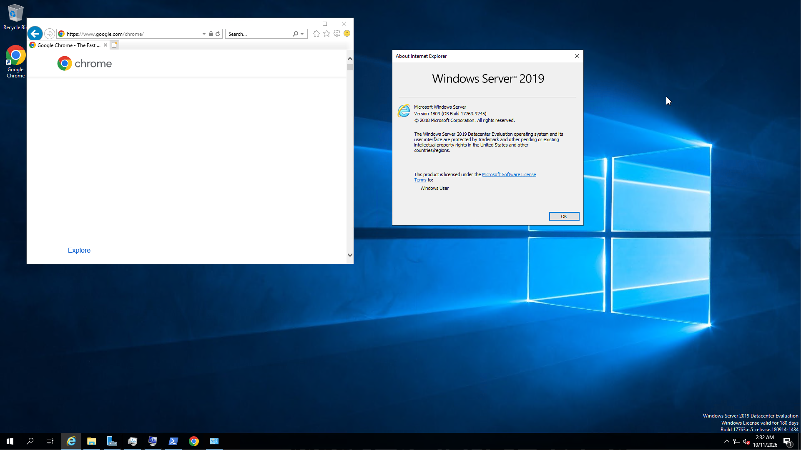The height and width of the screenshot is (450, 801).
Task: Click the search magnifier in IE search box
Action: (296, 34)
